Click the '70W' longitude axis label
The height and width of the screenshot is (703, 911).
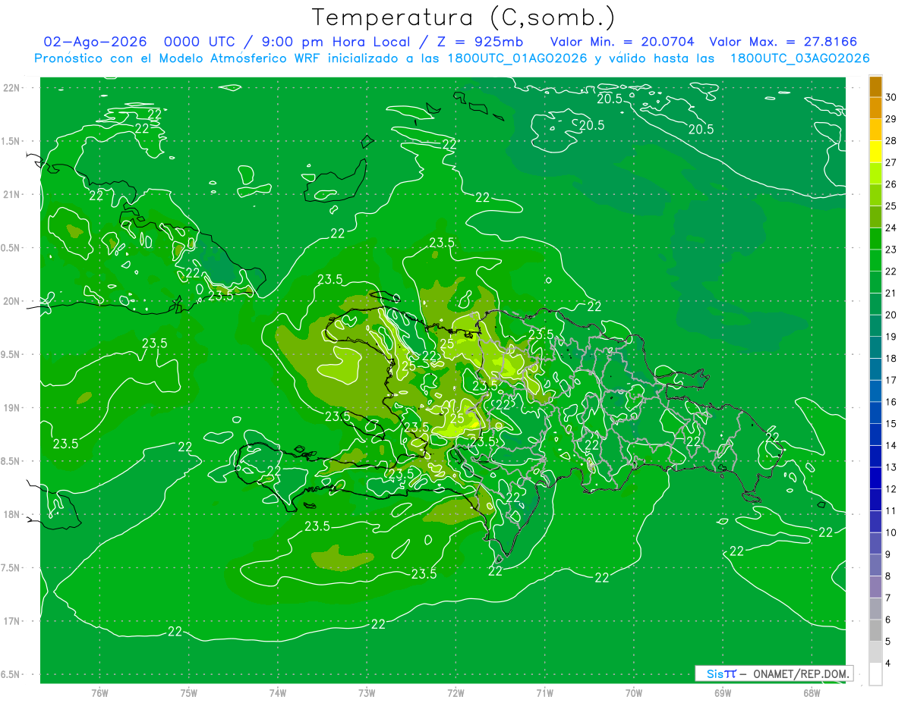coord(634,692)
